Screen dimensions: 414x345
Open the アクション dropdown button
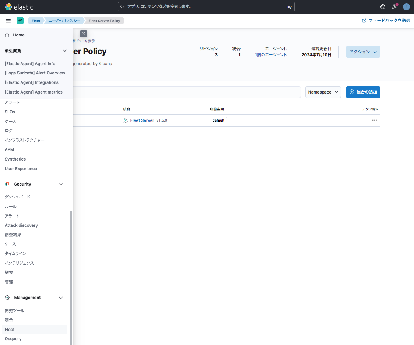pos(363,52)
